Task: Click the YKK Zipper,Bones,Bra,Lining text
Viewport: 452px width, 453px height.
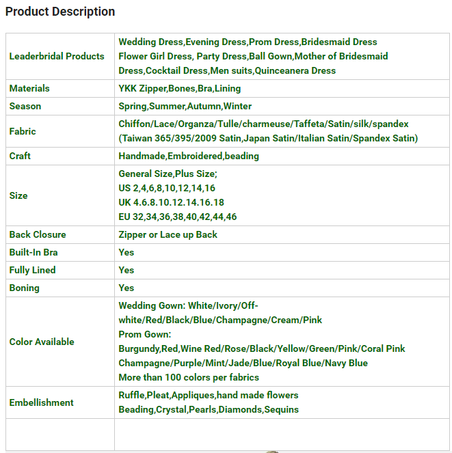Action: pos(179,88)
